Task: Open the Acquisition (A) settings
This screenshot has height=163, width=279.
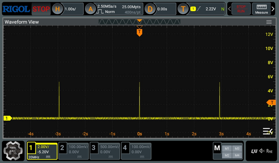Action: coord(91,9)
